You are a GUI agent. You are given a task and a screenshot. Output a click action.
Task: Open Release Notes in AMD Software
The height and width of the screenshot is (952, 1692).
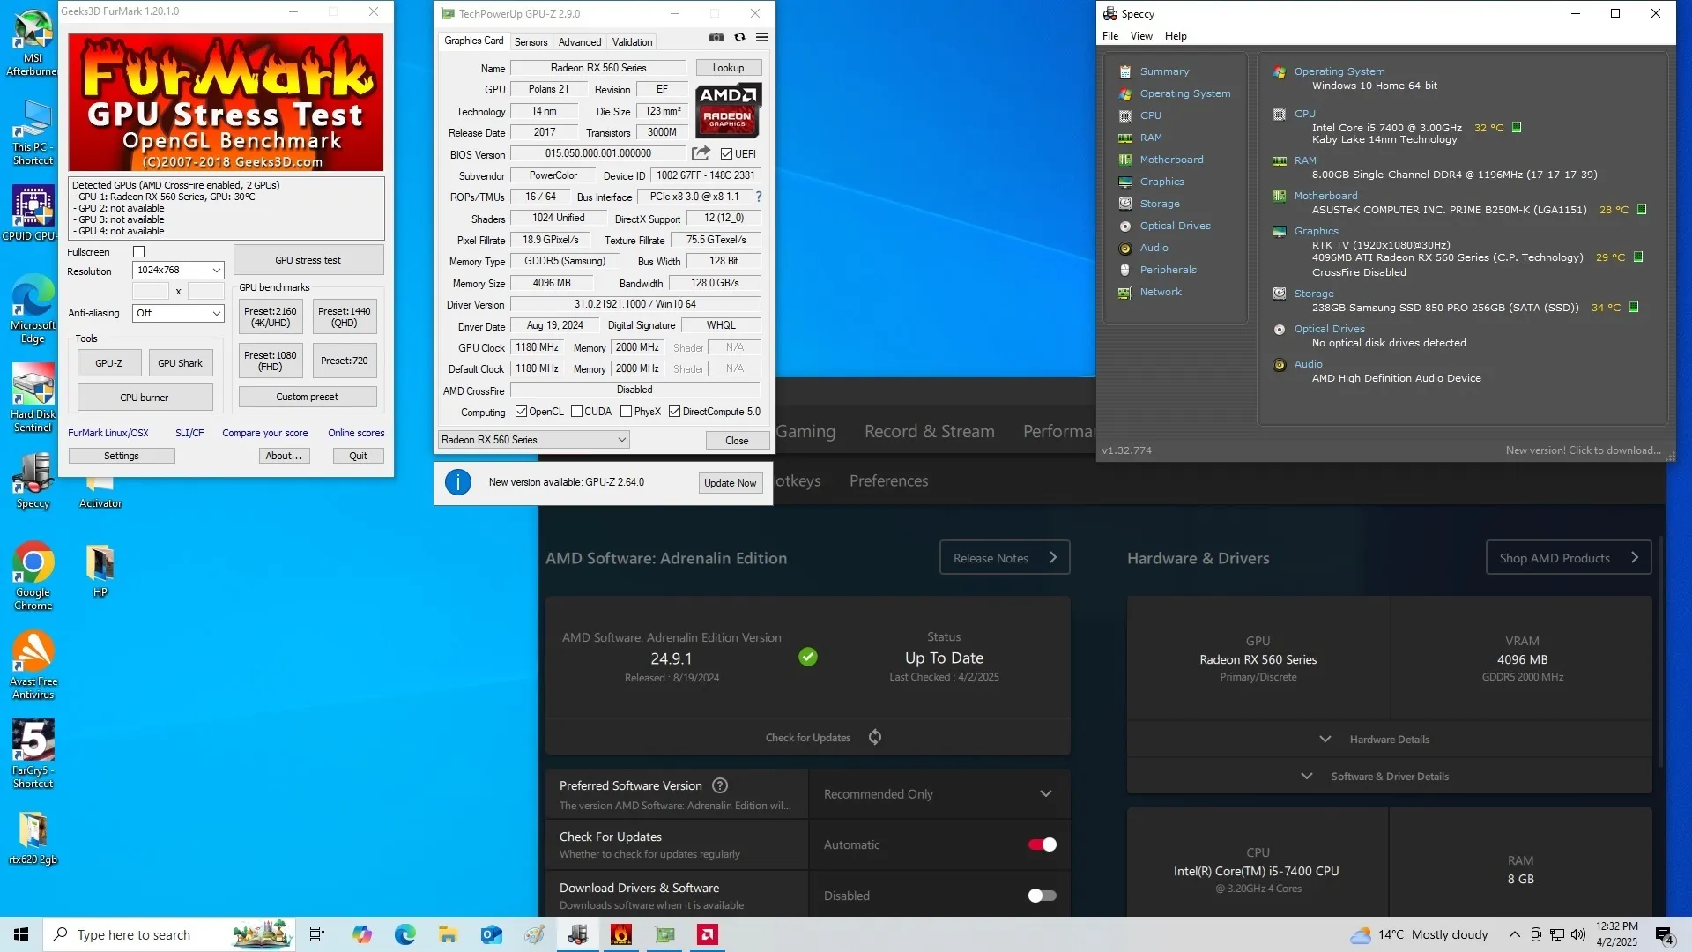pos(1005,557)
